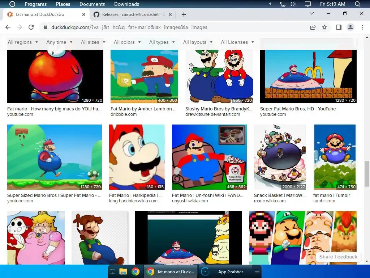Click the pinned Chrome taskbar icon

click(x=135, y=271)
